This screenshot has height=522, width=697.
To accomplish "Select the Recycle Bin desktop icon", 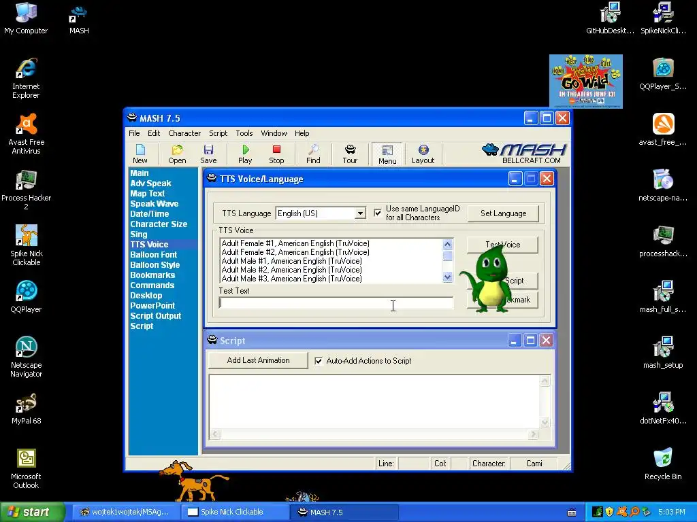I will point(663,464).
